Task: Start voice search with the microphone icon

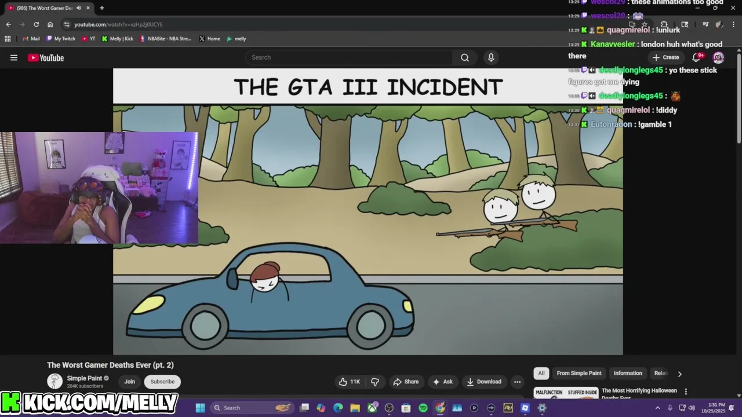Action: click(491, 57)
